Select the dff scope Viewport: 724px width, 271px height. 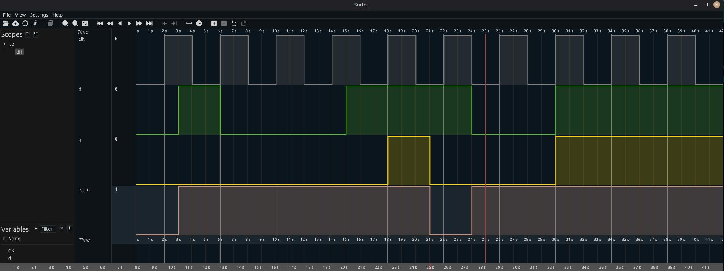(x=19, y=52)
